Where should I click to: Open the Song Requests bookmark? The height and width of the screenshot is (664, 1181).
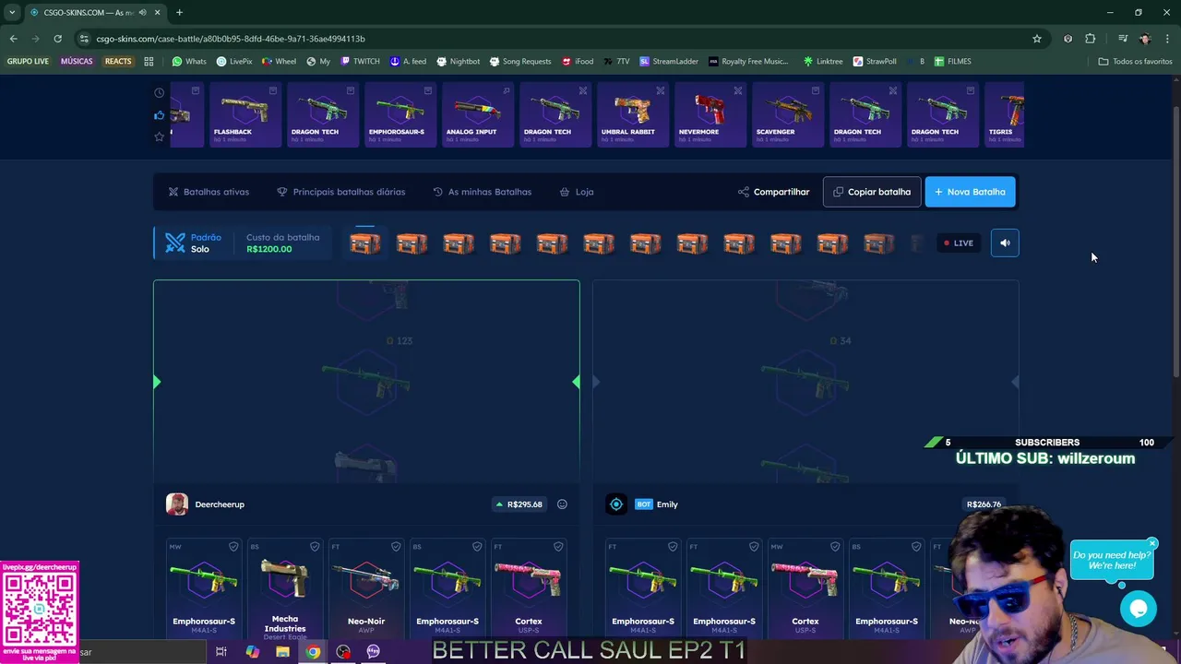(x=520, y=62)
